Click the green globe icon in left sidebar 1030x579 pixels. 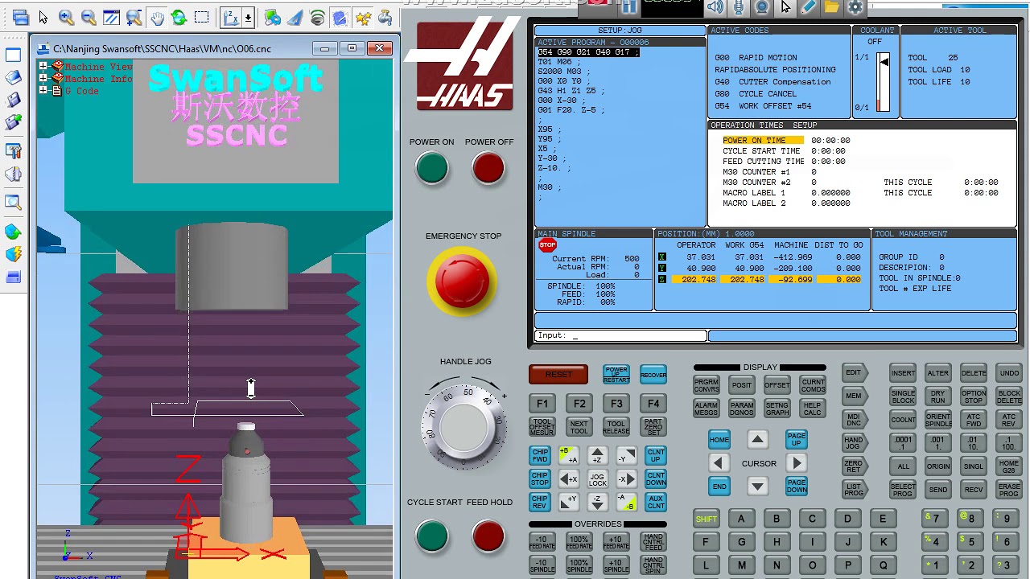click(13, 232)
